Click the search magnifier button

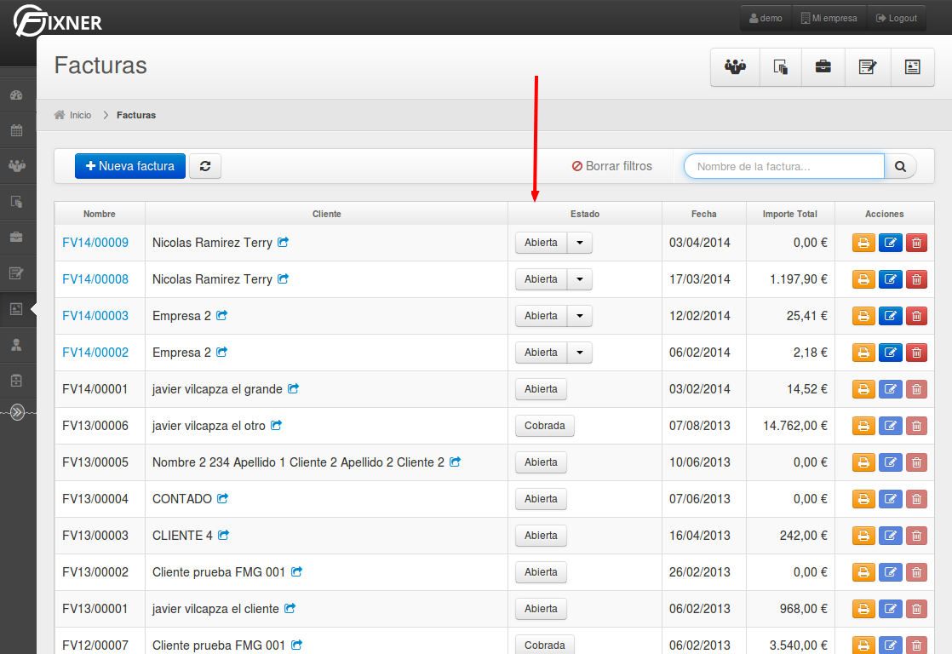click(x=900, y=166)
